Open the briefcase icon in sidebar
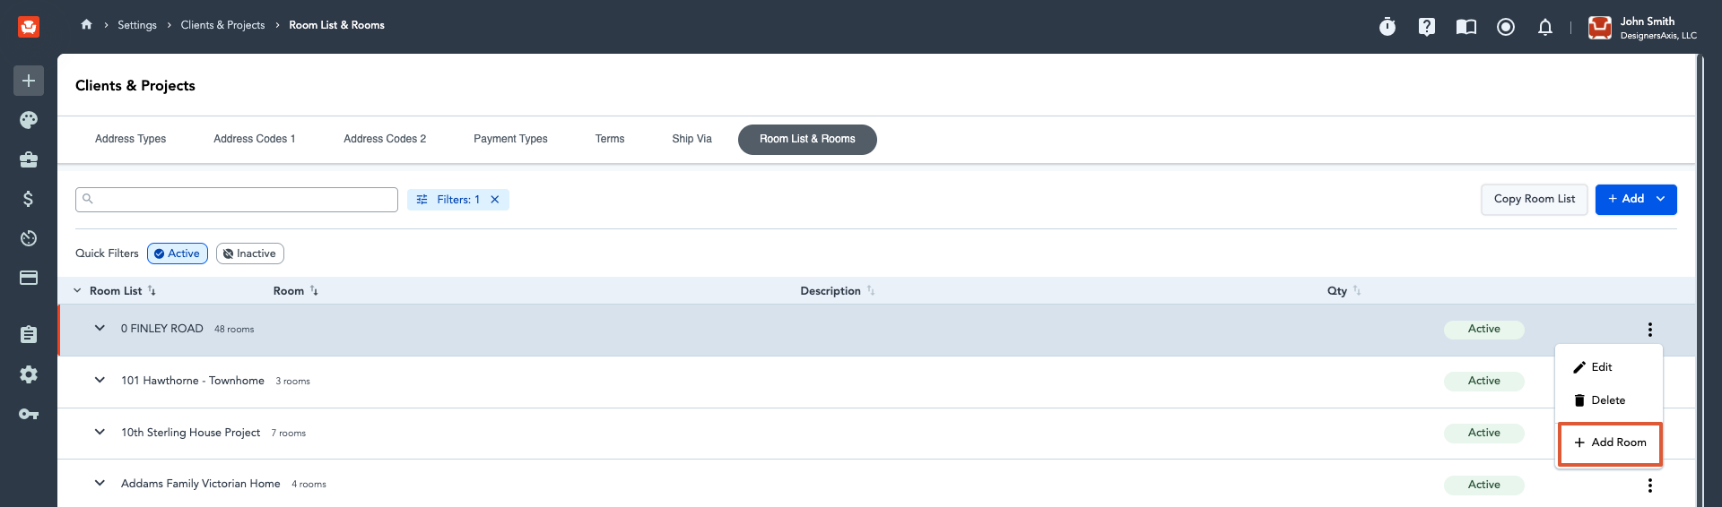The height and width of the screenshot is (507, 1722). coord(29,159)
